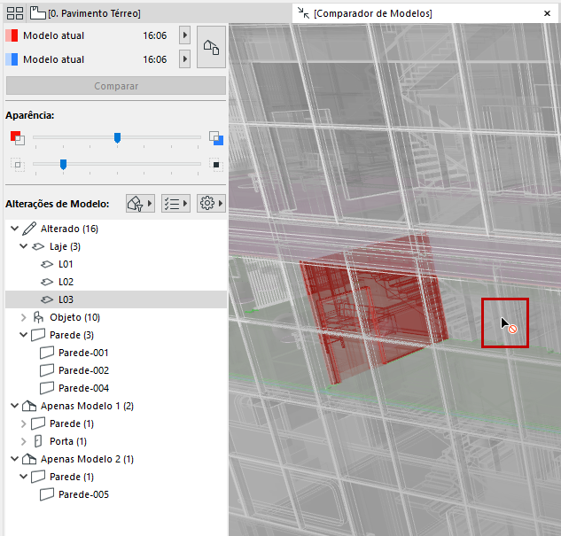Image resolution: width=561 pixels, height=536 pixels.
Task: Click the L03 slab icon
Action: pyautogui.click(x=47, y=299)
